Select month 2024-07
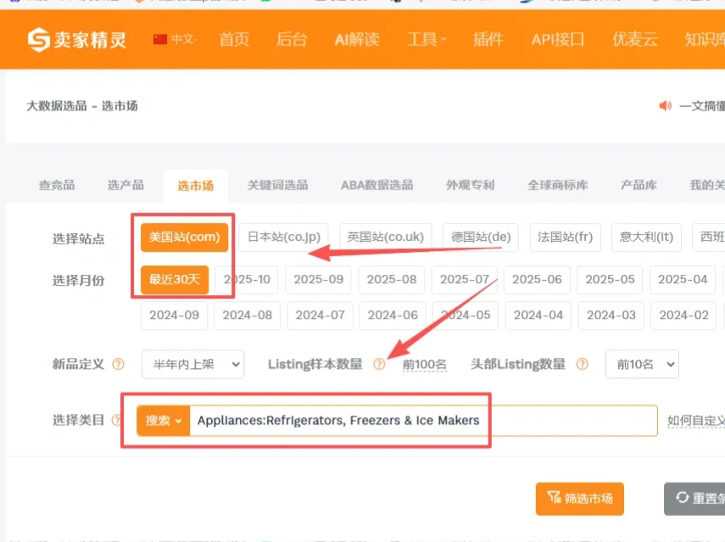This screenshot has width=725, height=542. (x=320, y=316)
